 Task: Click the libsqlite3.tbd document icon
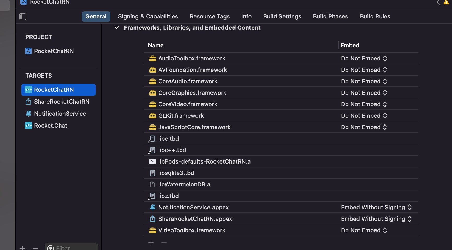(153, 173)
